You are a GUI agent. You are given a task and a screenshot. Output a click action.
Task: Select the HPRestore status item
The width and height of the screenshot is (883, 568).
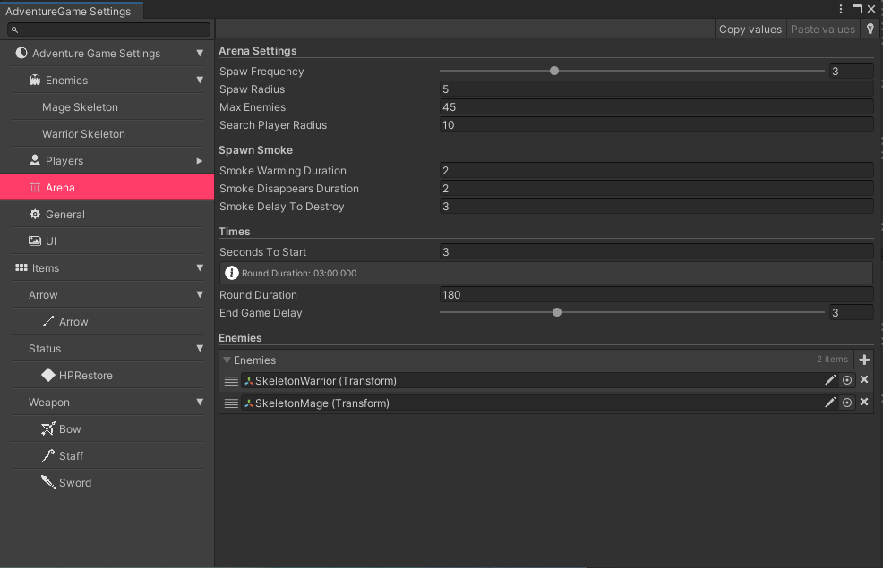point(107,375)
